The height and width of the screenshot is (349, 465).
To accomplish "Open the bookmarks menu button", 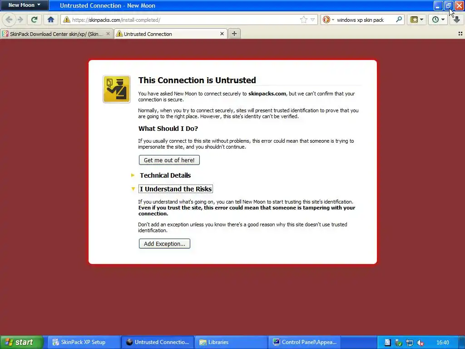I will coord(417,20).
